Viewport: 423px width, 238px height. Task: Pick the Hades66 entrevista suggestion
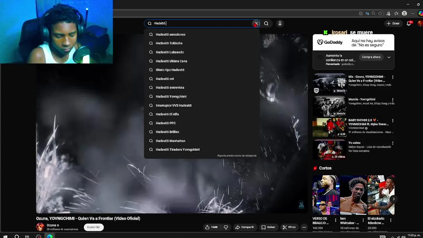(x=202, y=88)
